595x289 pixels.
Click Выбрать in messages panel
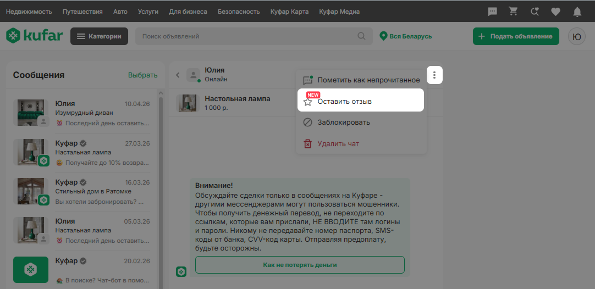tap(142, 75)
